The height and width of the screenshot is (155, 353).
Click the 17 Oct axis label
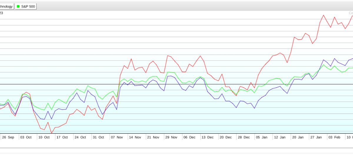62,137
